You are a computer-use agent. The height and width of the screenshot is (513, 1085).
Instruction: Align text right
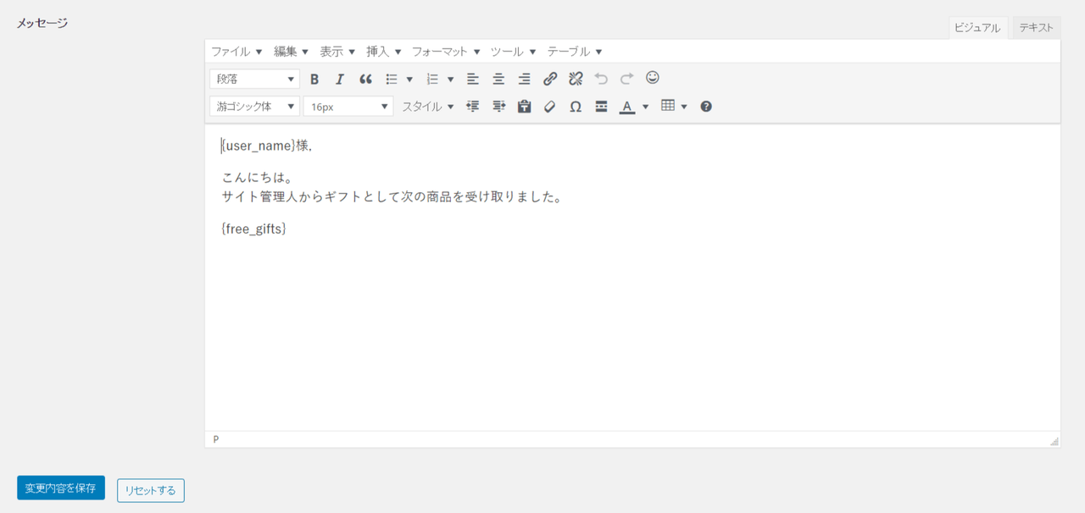point(524,79)
